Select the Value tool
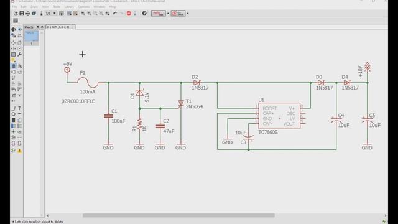This screenshot has width=398, height=224. (19, 83)
